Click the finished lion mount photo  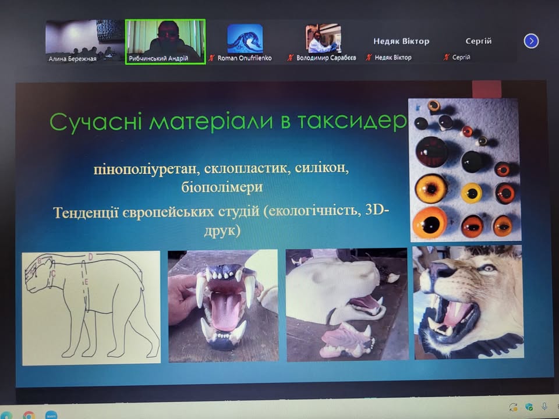[x=468, y=302]
